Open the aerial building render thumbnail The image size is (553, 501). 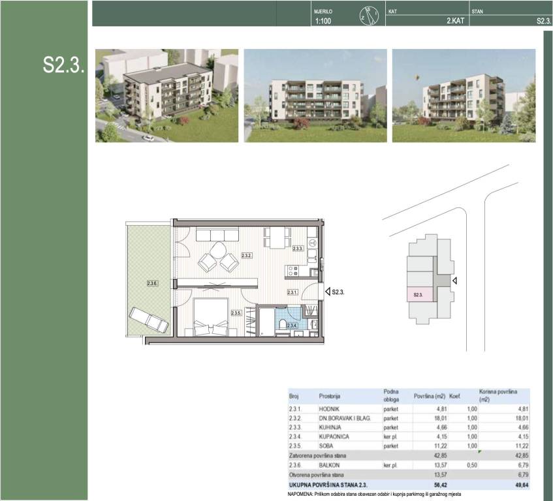[x=166, y=95]
